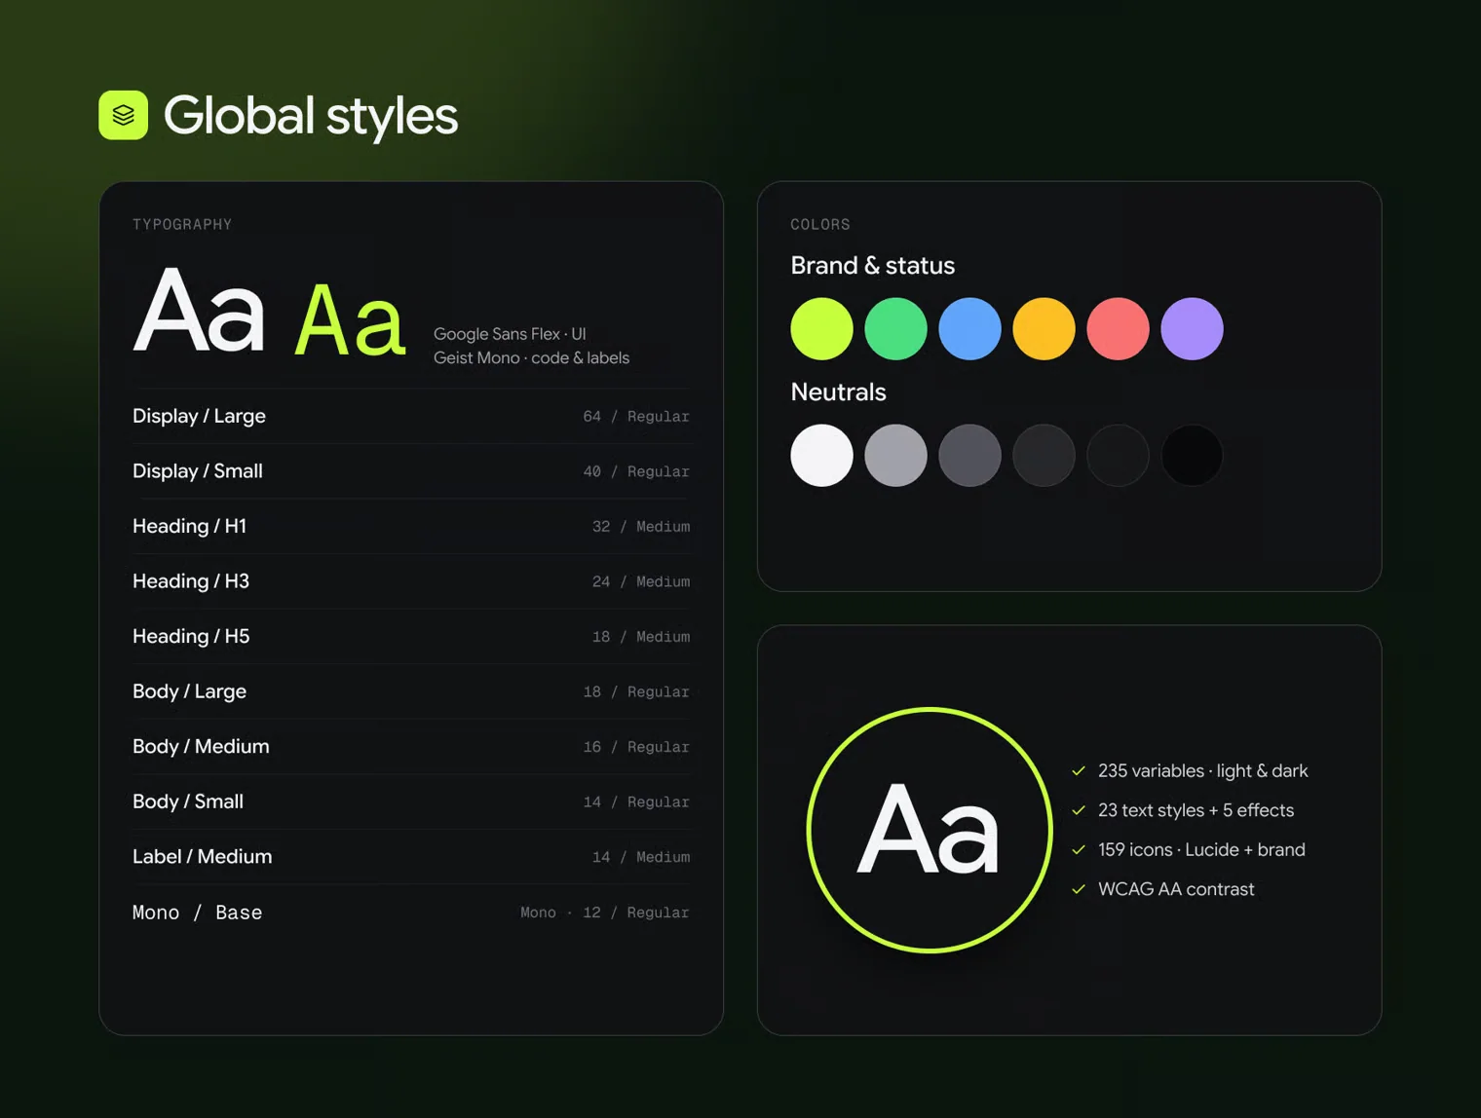Screen dimensions: 1481x1118
Task: Click the large white Aa typography sample
Action: click(199, 311)
